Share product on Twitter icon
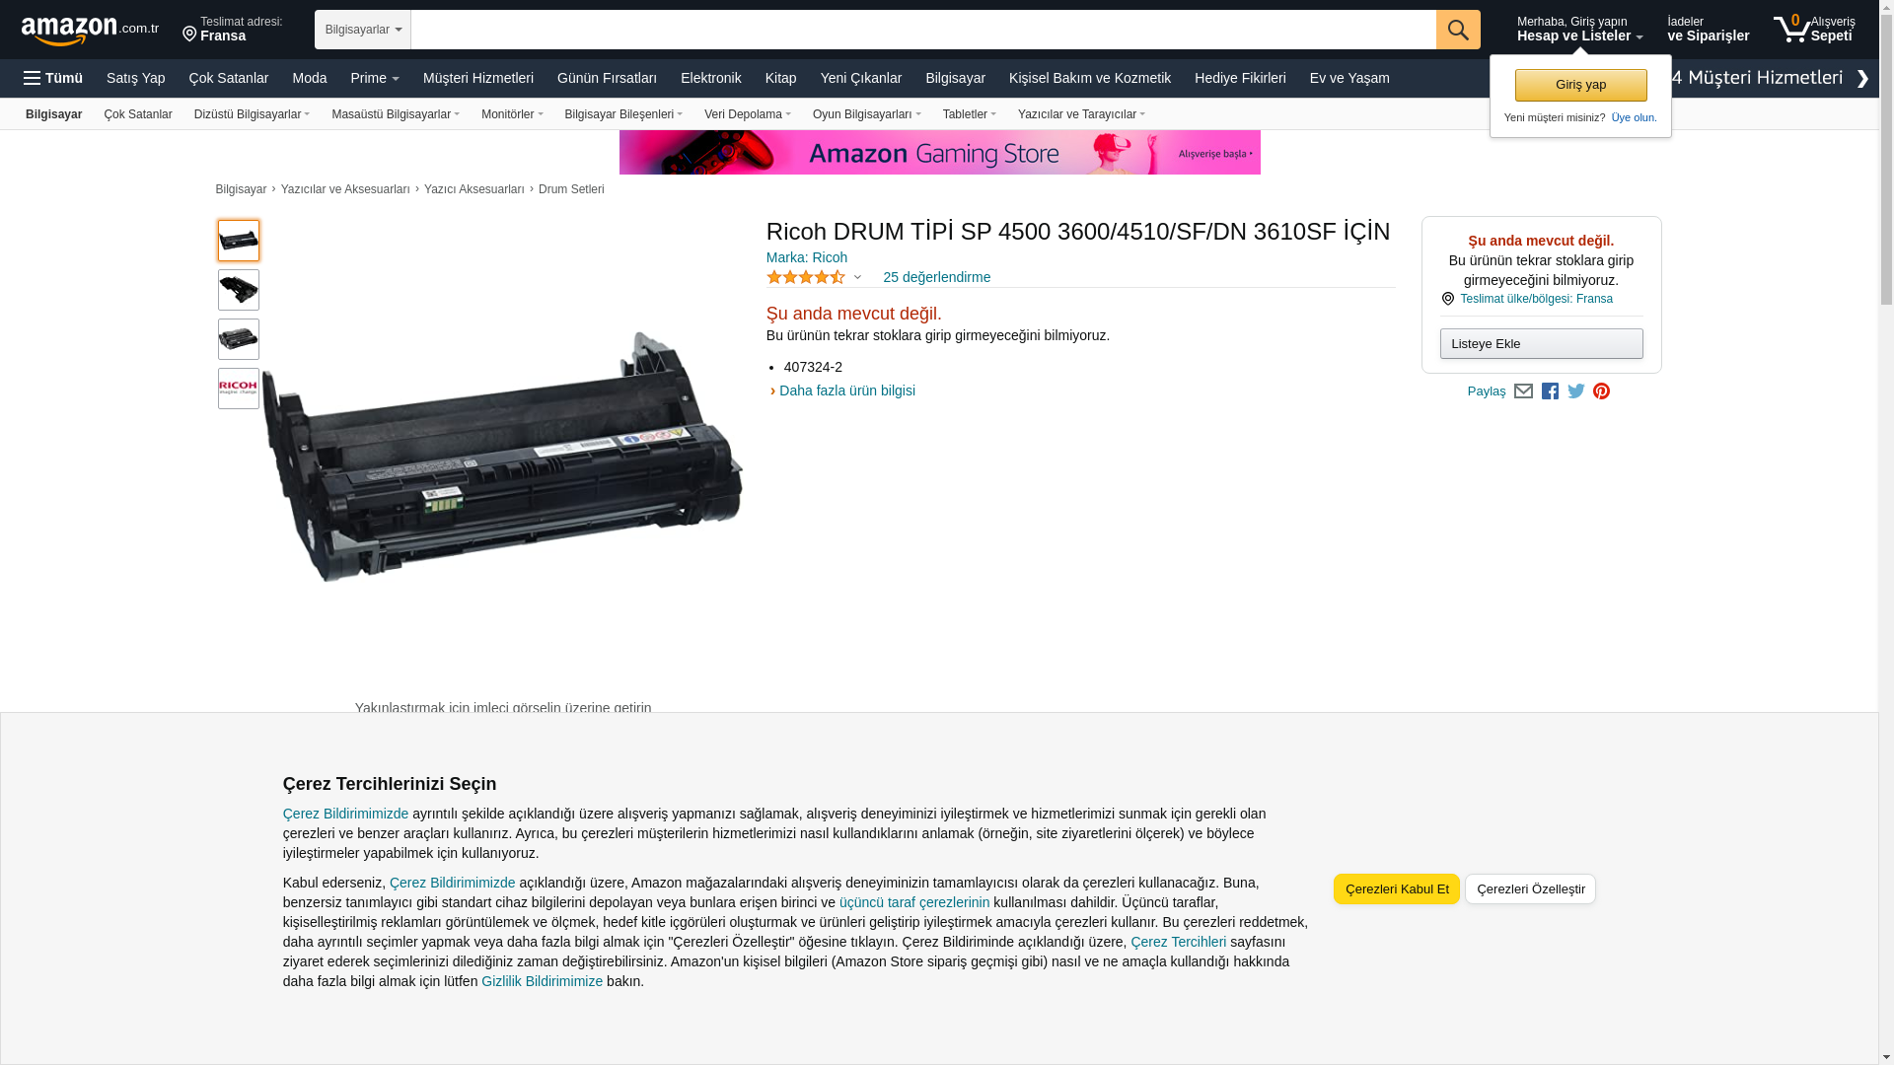The image size is (1894, 1065). tap(1576, 391)
